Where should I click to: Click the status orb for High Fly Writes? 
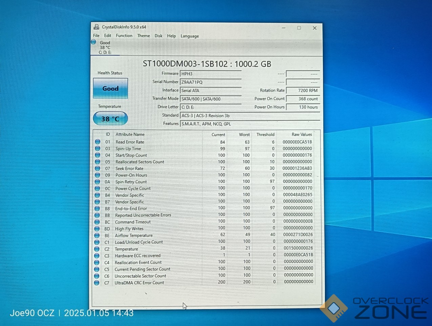point(97,229)
